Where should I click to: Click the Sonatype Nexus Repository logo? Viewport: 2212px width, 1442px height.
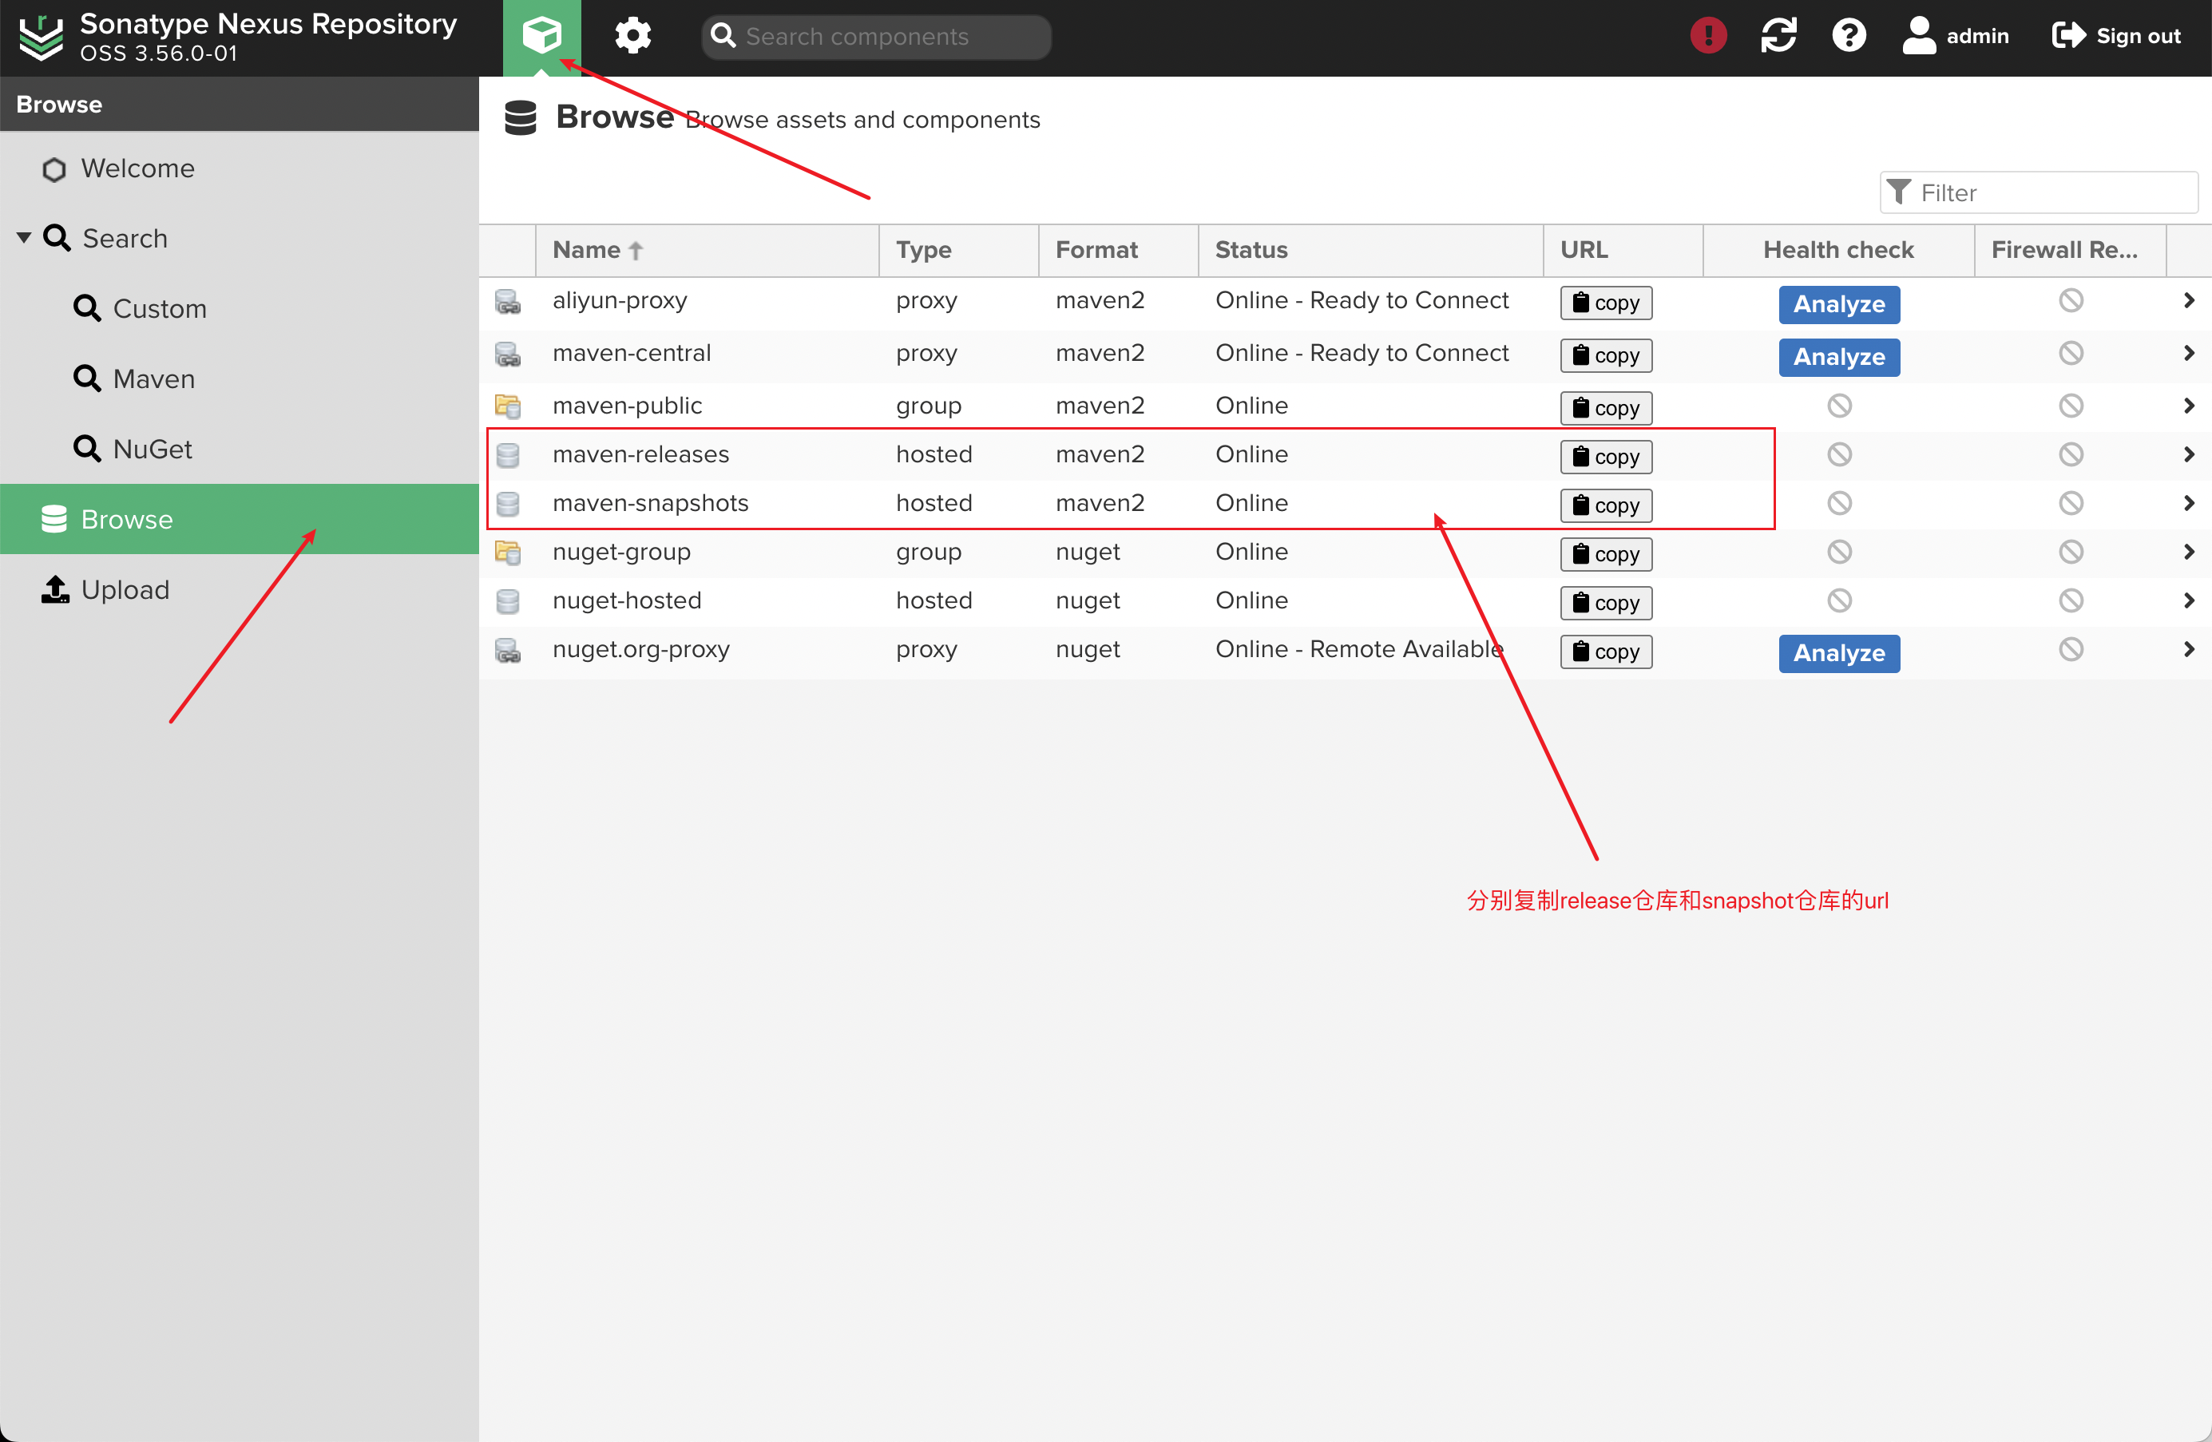[x=42, y=38]
